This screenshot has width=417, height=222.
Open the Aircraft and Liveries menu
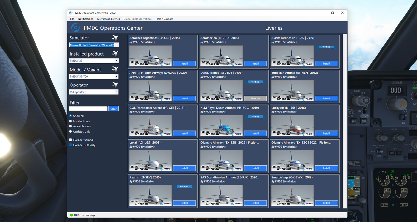pos(108,19)
